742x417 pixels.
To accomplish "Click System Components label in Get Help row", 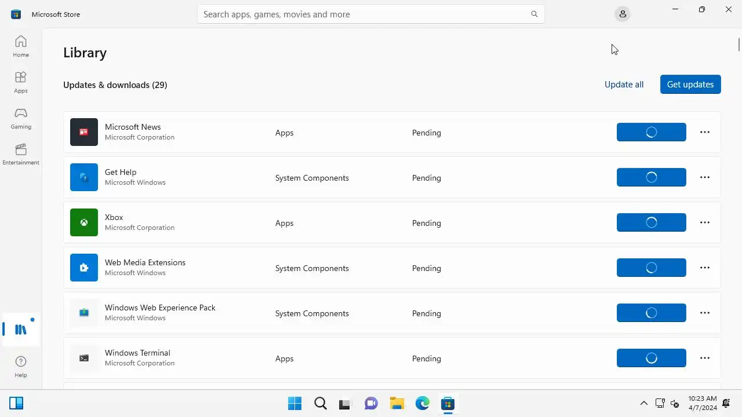I will click(x=312, y=178).
